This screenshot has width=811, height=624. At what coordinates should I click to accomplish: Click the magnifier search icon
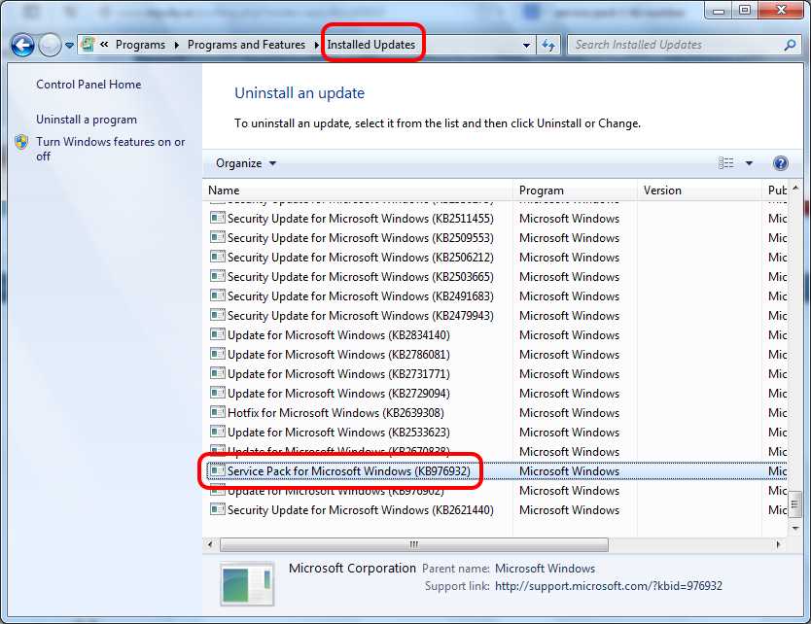point(790,45)
